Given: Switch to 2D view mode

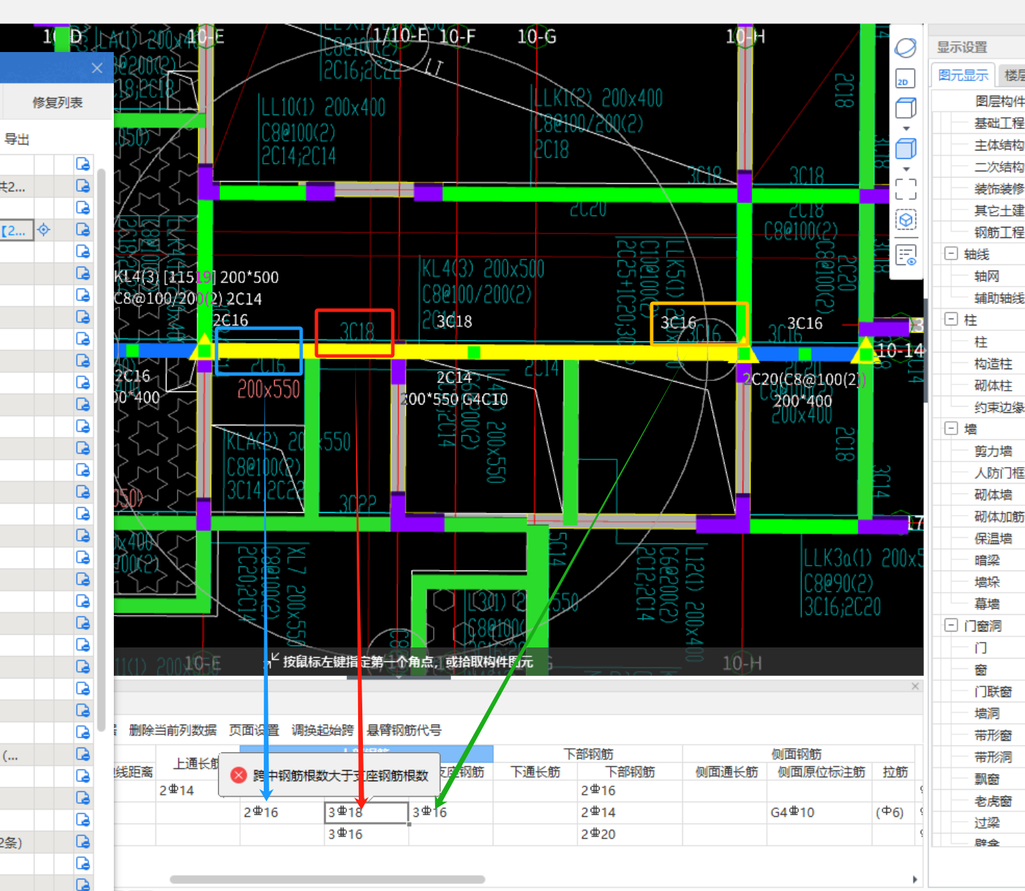Looking at the screenshot, I should (x=906, y=78).
